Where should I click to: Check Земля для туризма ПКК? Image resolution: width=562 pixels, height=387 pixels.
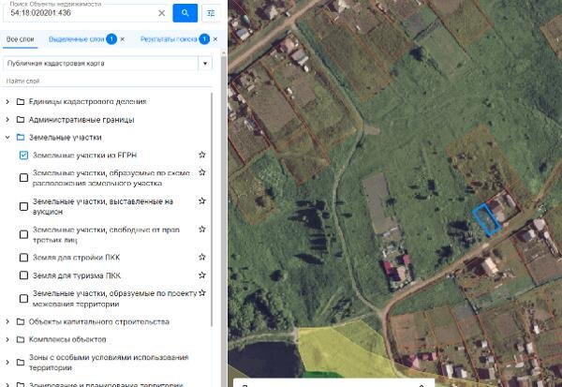tap(23, 275)
